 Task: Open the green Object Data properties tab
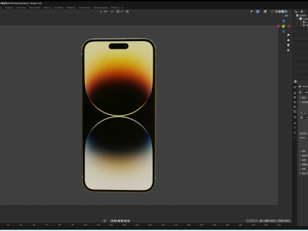coord(295,137)
